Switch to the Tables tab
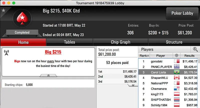 coord(69,42)
